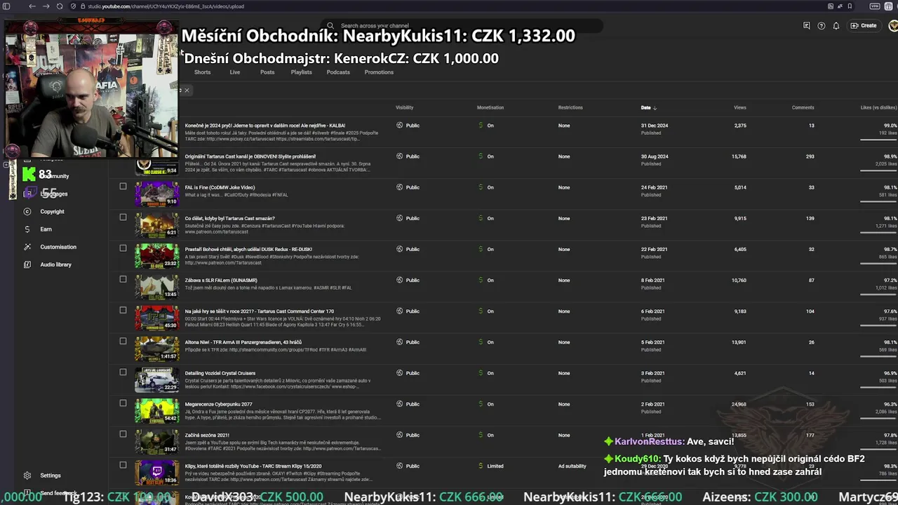Select checkbox for Klipy TARC Stream Klipy video
The image size is (898, 505).
point(123,464)
